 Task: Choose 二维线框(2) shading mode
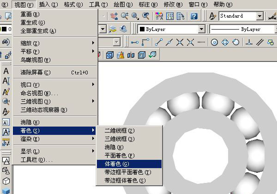(x=129, y=131)
